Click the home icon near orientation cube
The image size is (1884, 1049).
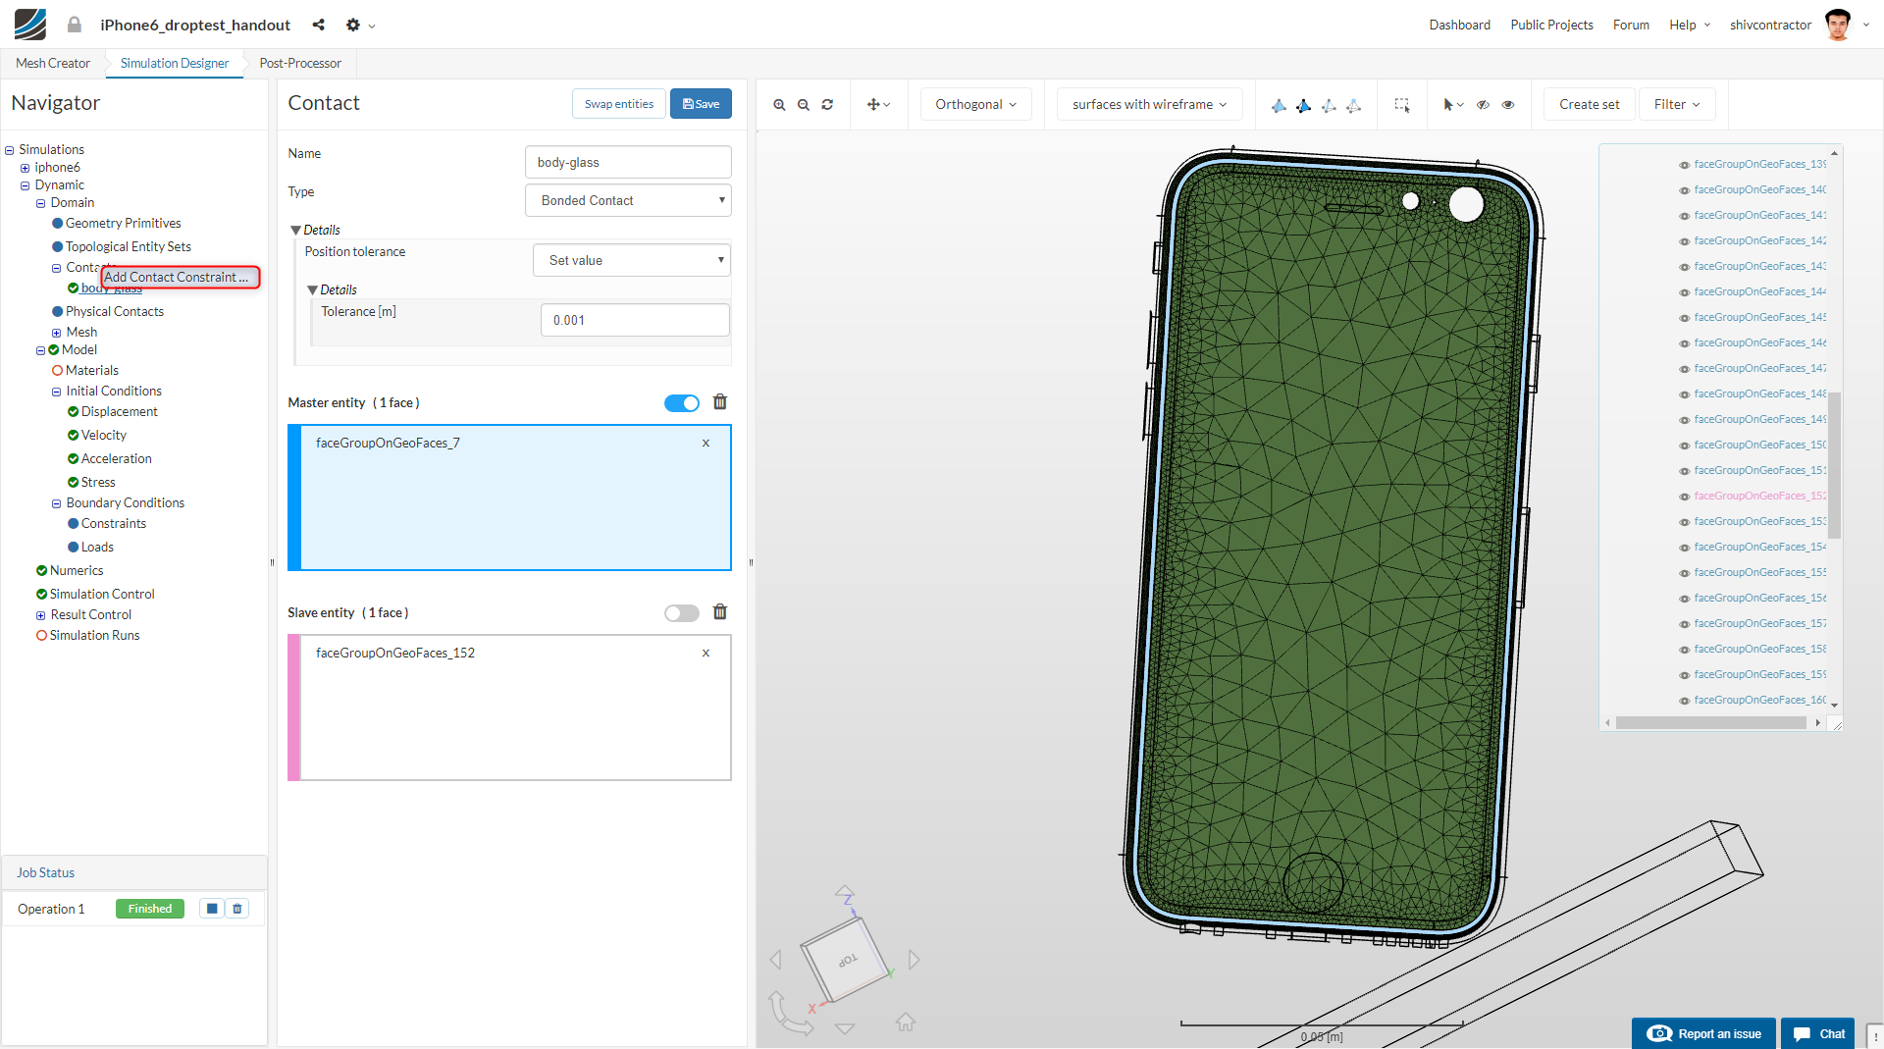coord(905,1023)
